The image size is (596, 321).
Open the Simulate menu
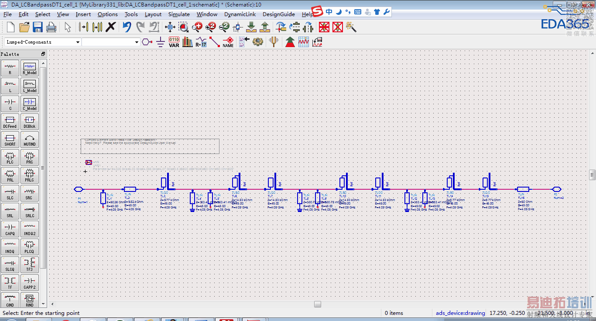pyautogui.click(x=179, y=14)
